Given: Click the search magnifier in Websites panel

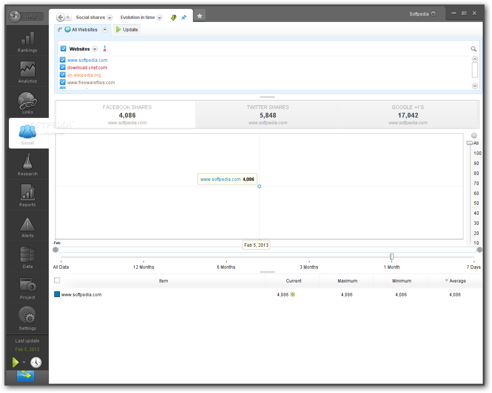Looking at the screenshot, I should pos(473,49).
